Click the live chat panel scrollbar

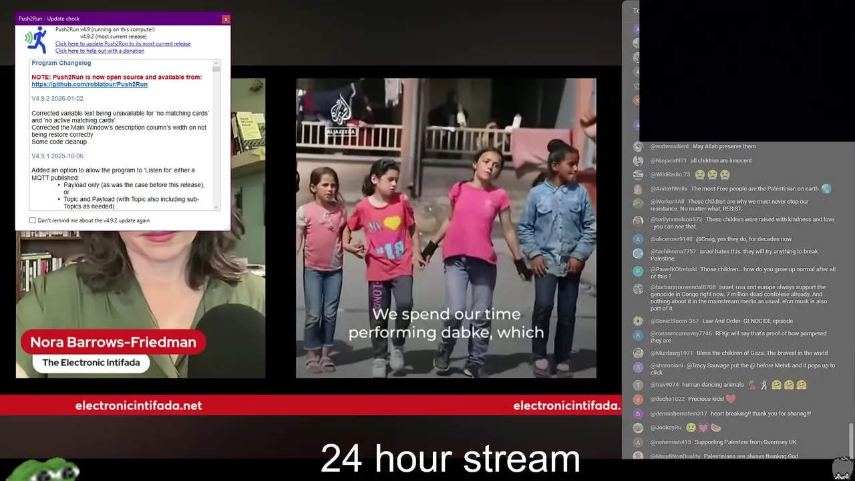pyautogui.click(x=850, y=440)
